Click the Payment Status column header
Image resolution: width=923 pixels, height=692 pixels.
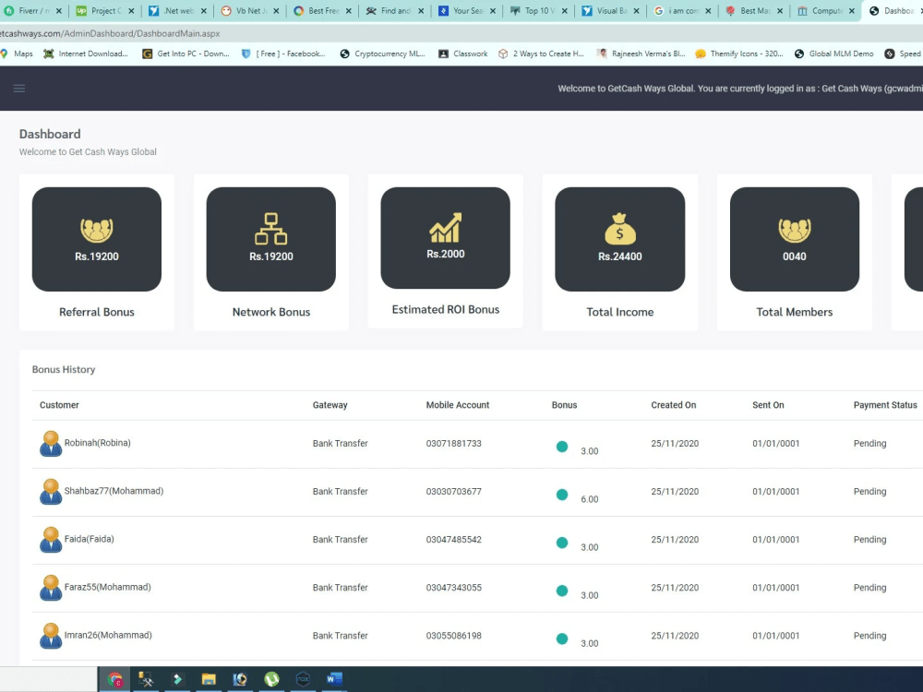coord(885,405)
